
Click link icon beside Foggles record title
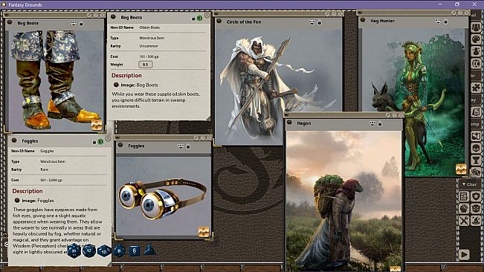14,140
